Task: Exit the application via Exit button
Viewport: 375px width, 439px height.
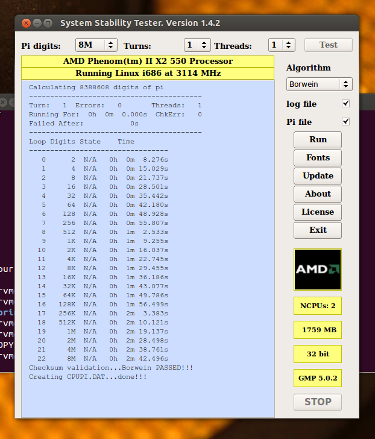Action: (x=318, y=230)
